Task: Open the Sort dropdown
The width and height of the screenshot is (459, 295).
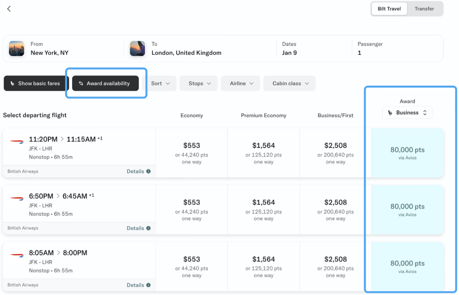Action: [x=159, y=83]
